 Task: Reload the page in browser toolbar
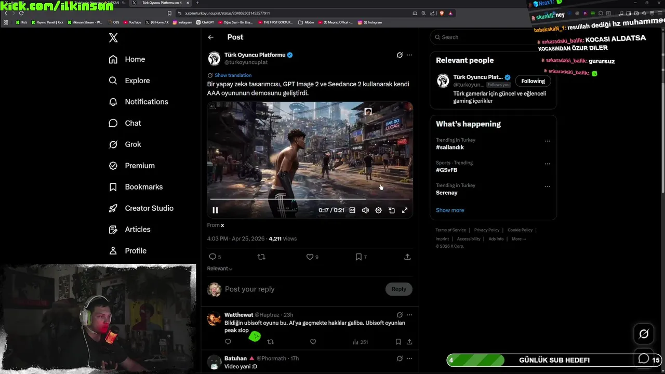(x=21, y=13)
